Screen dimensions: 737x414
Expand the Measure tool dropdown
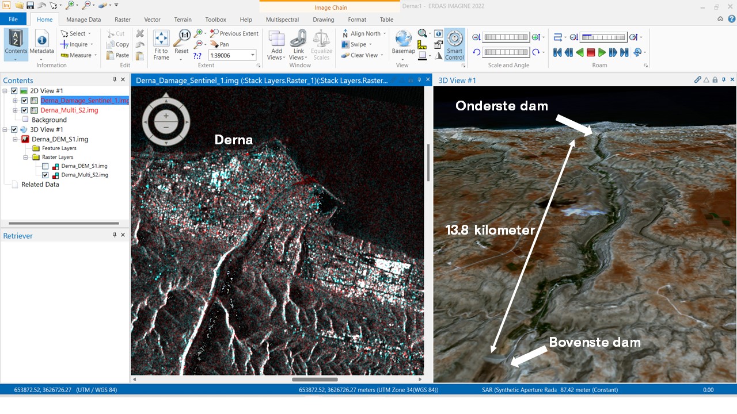[95, 55]
